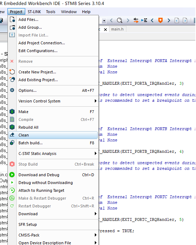The width and height of the screenshot is (196, 245).
Task: Click the Rebuild All icon
Action: point(12,127)
